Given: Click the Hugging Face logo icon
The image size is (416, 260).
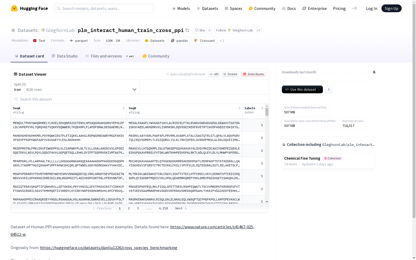Looking at the screenshot, I should (x=14, y=8).
